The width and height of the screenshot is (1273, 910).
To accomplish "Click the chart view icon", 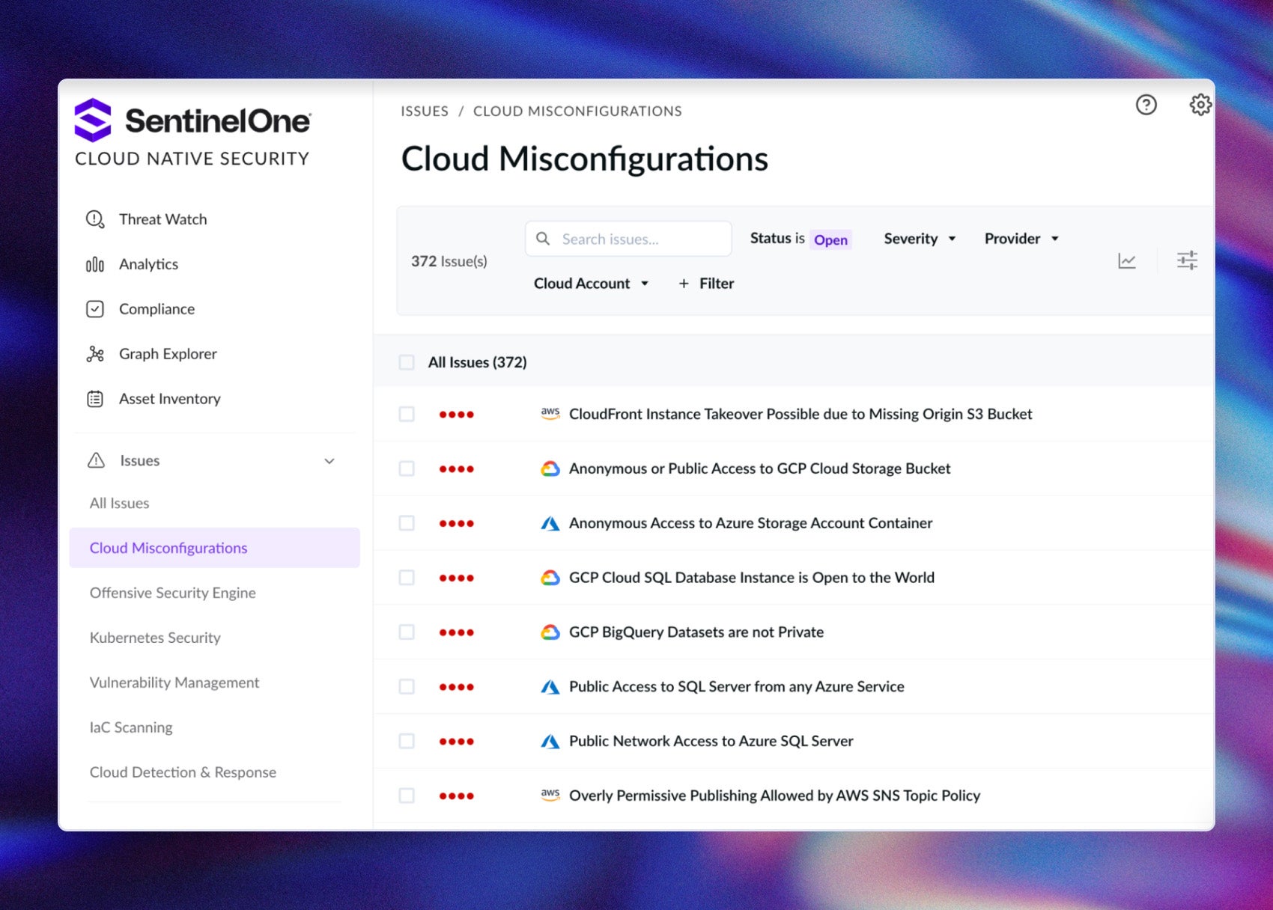I will [1126, 260].
